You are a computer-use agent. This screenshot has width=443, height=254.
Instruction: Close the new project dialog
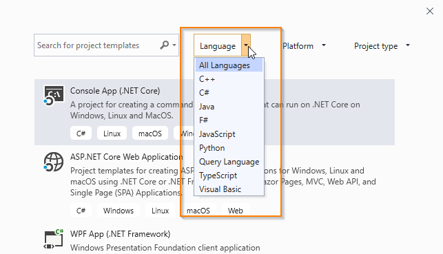(430, 11)
